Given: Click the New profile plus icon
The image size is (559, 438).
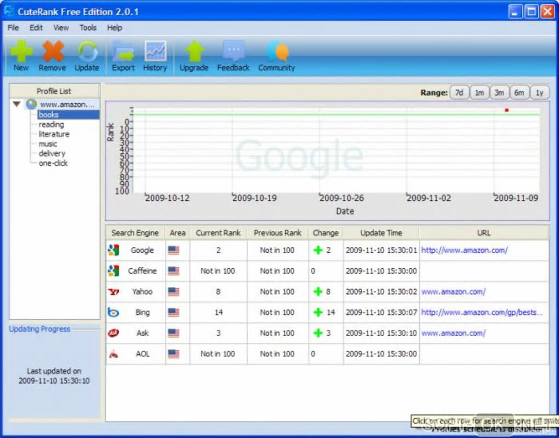Looking at the screenshot, I should click(21, 51).
